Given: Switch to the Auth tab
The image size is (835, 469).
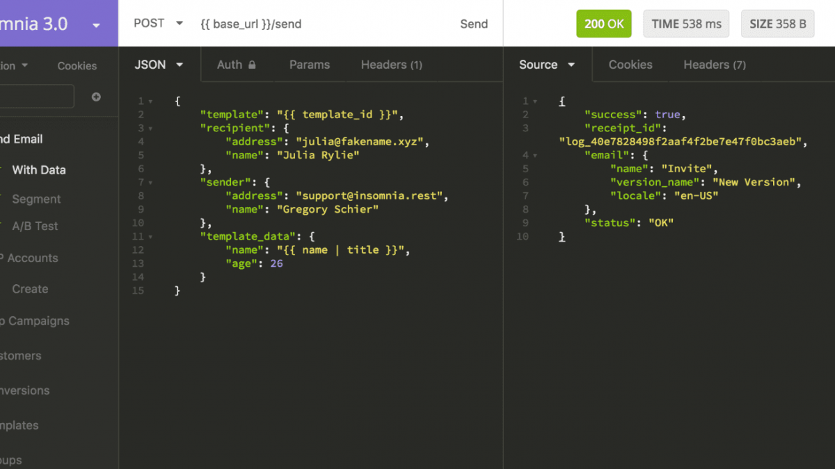Looking at the screenshot, I should pos(236,65).
